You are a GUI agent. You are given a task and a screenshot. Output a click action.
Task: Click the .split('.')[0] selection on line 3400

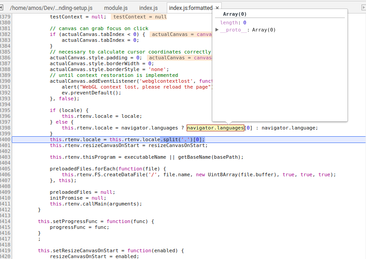click(183, 139)
